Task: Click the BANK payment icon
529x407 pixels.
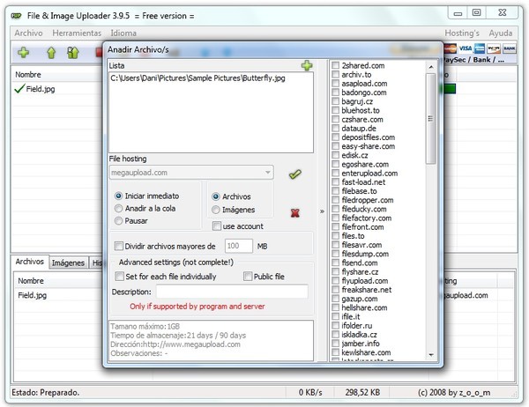Action: (510, 48)
